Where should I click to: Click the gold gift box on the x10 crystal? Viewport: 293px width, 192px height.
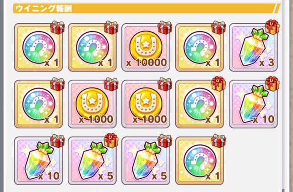point(272,84)
